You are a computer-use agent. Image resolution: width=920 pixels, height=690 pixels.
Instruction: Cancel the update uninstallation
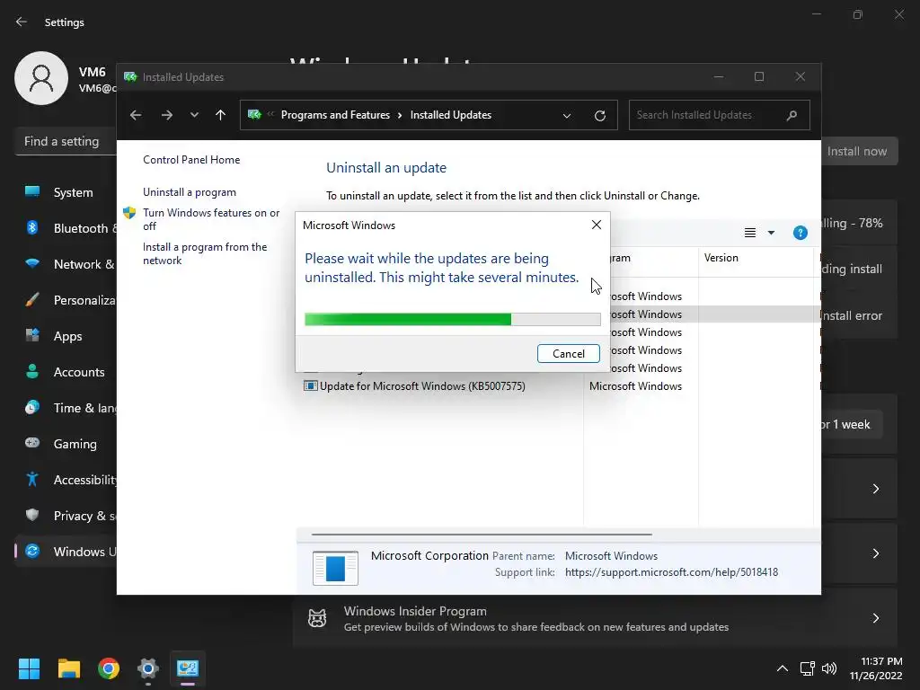pyautogui.click(x=569, y=354)
